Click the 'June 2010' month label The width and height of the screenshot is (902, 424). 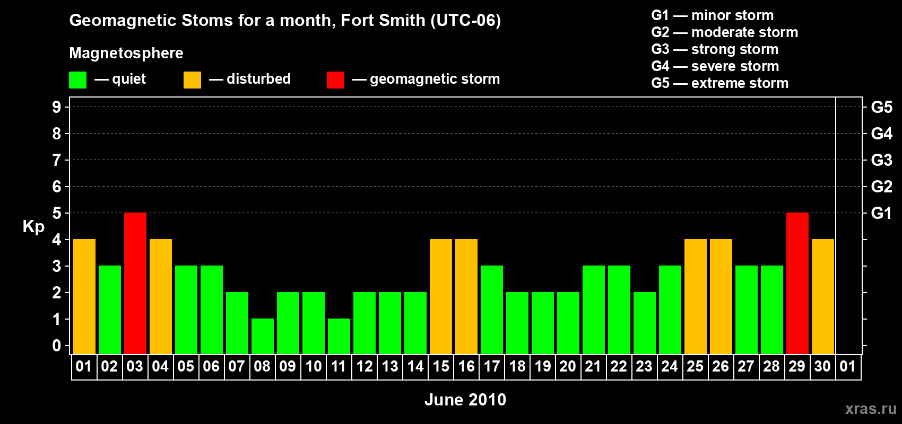(465, 400)
